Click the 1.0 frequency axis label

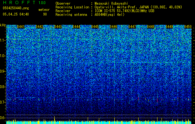[x=2, y=56]
